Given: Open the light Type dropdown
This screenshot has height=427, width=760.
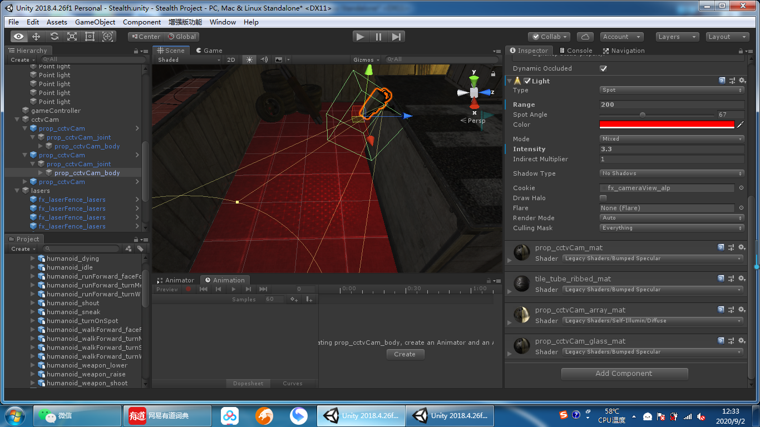Looking at the screenshot, I should tap(672, 90).
